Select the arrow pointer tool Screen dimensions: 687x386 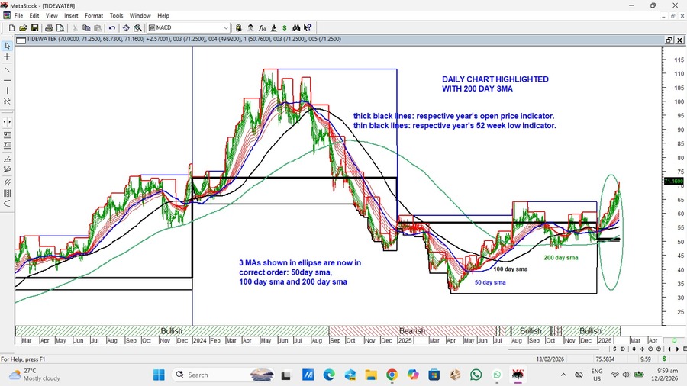pyautogui.click(x=7, y=46)
